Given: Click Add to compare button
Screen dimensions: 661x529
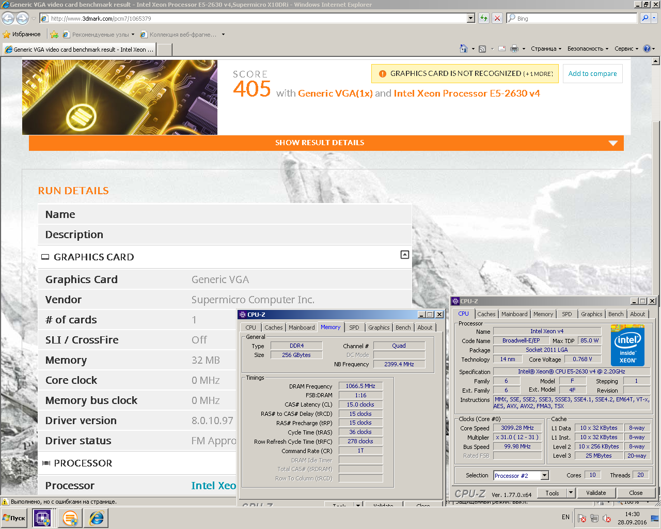Looking at the screenshot, I should [592, 73].
